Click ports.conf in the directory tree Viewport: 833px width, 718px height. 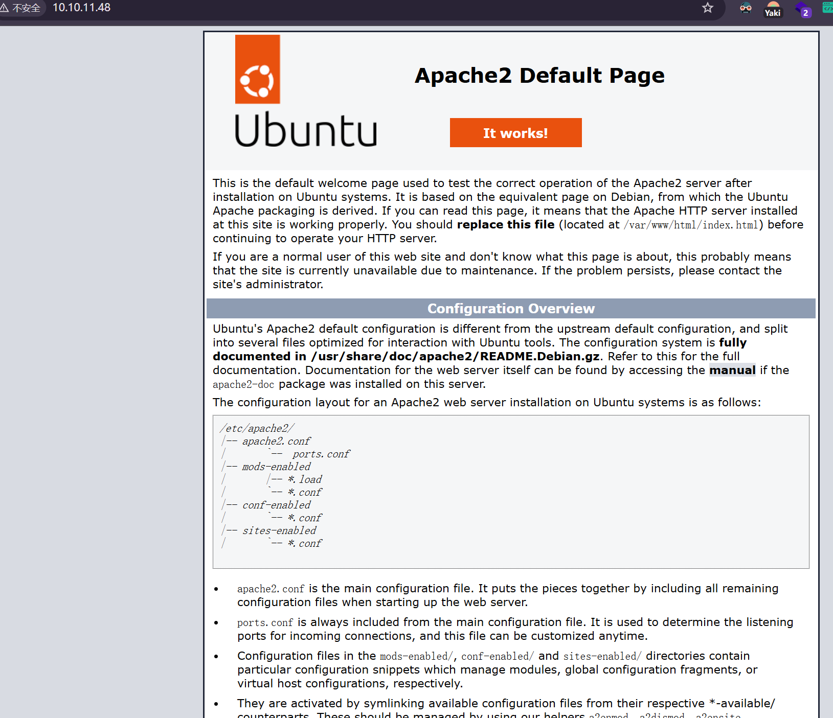pos(321,454)
